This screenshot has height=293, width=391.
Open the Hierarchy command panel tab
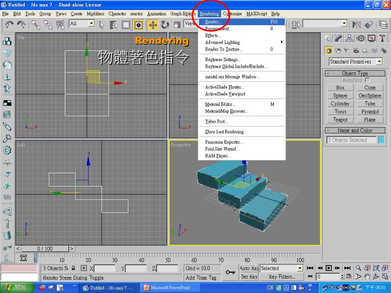point(349,38)
